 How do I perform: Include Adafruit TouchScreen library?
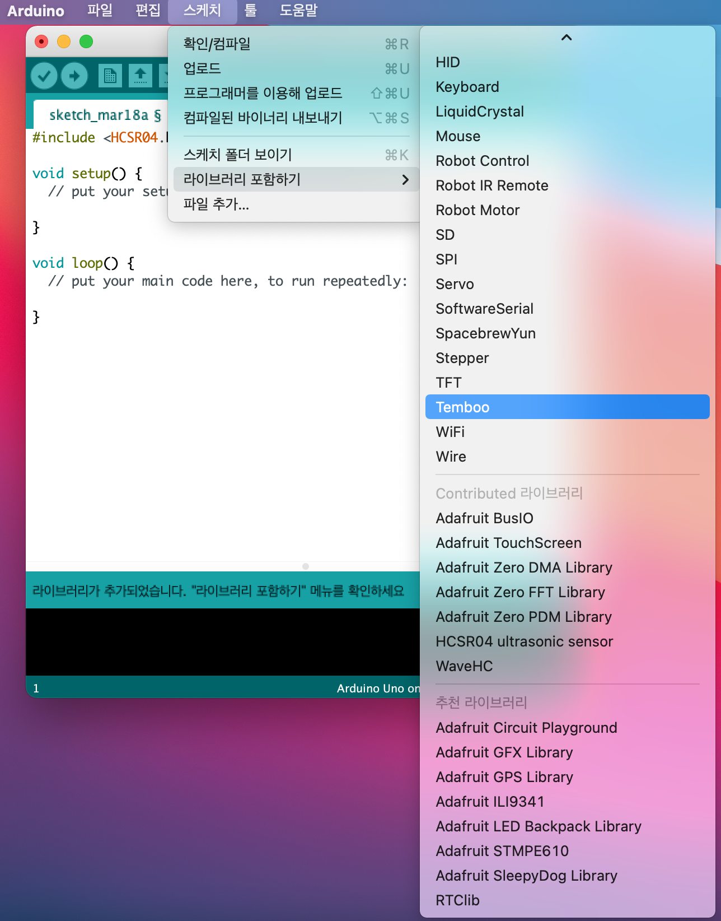click(568, 543)
